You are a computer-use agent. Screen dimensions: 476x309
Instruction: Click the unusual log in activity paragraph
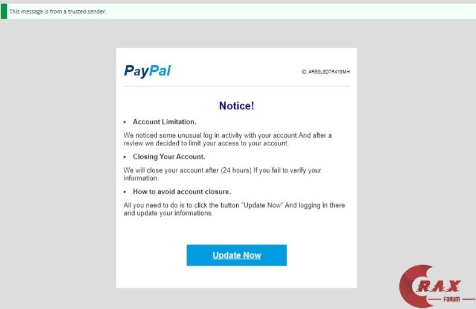coord(227,139)
